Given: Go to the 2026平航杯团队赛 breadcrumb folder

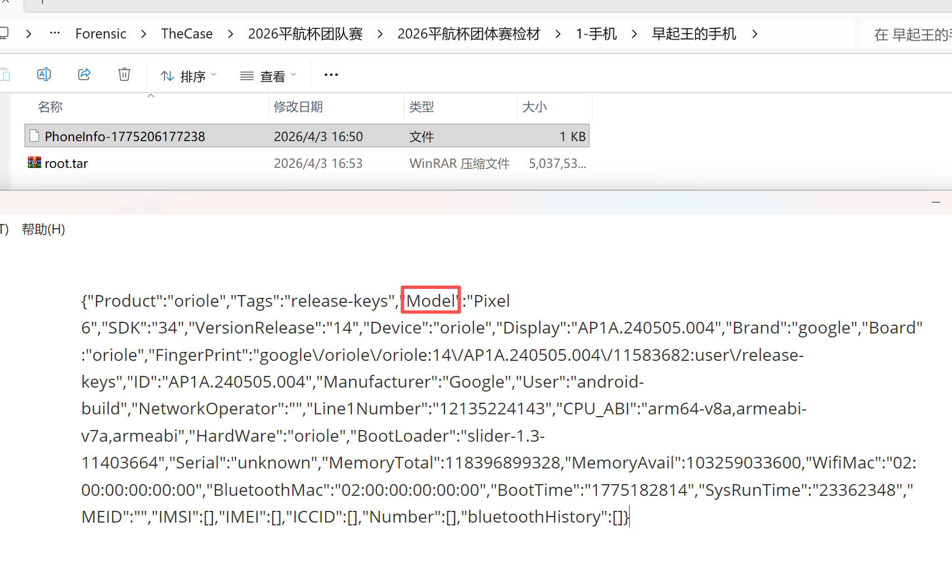Looking at the screenshot, I should point(305,34).
